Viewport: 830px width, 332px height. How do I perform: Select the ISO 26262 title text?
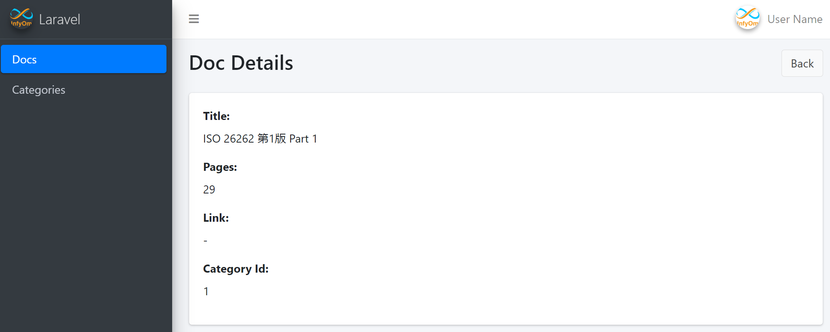pos(260,139)
